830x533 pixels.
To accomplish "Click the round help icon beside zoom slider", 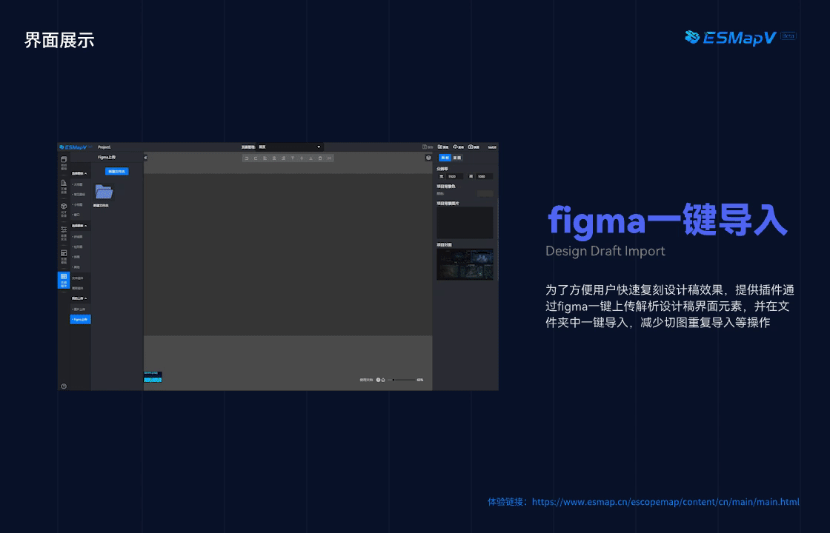I will (378, 380).
